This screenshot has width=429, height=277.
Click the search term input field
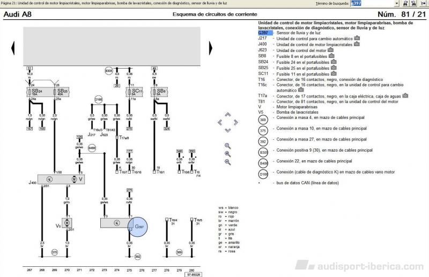pyautogui.click(x=373, y=4)
